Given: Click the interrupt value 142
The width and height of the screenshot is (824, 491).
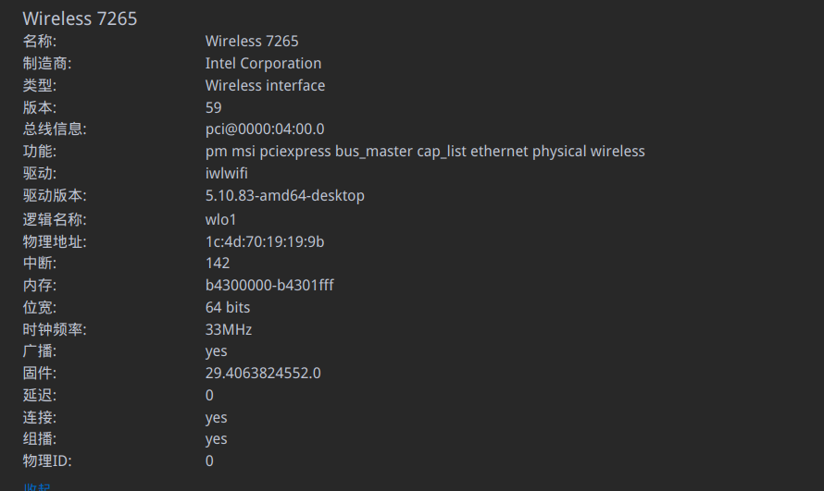Looking at the screenshot, I should tap(217, 264).
